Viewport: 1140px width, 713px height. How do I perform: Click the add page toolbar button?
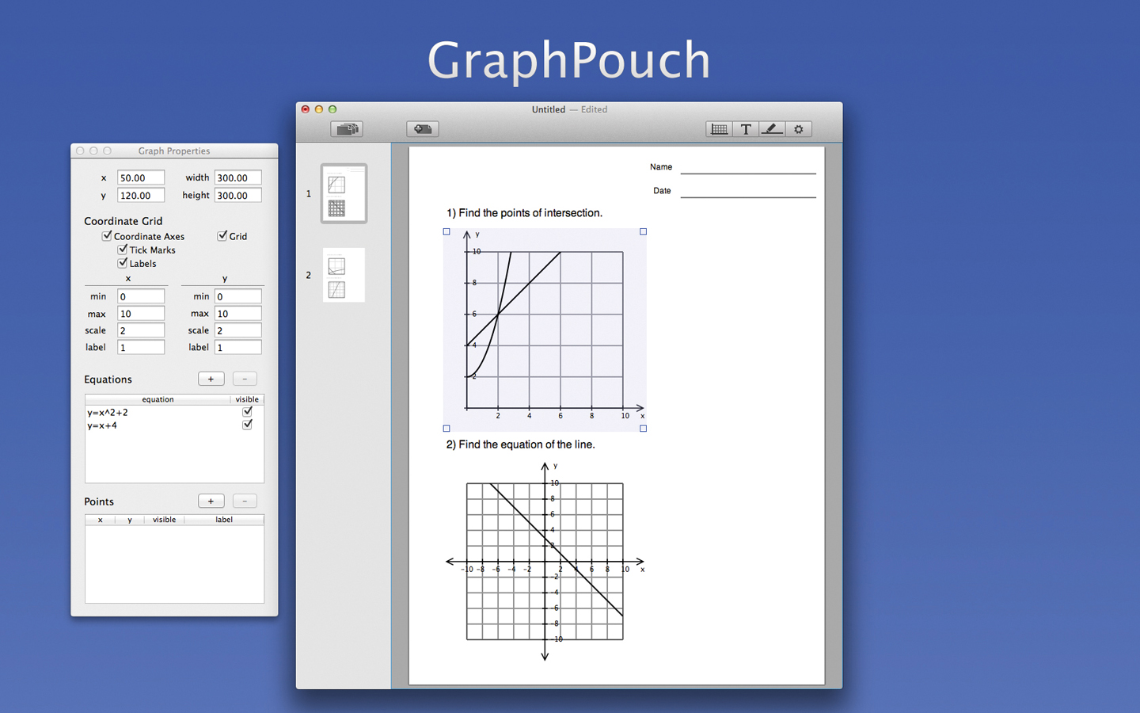[423, 129]
